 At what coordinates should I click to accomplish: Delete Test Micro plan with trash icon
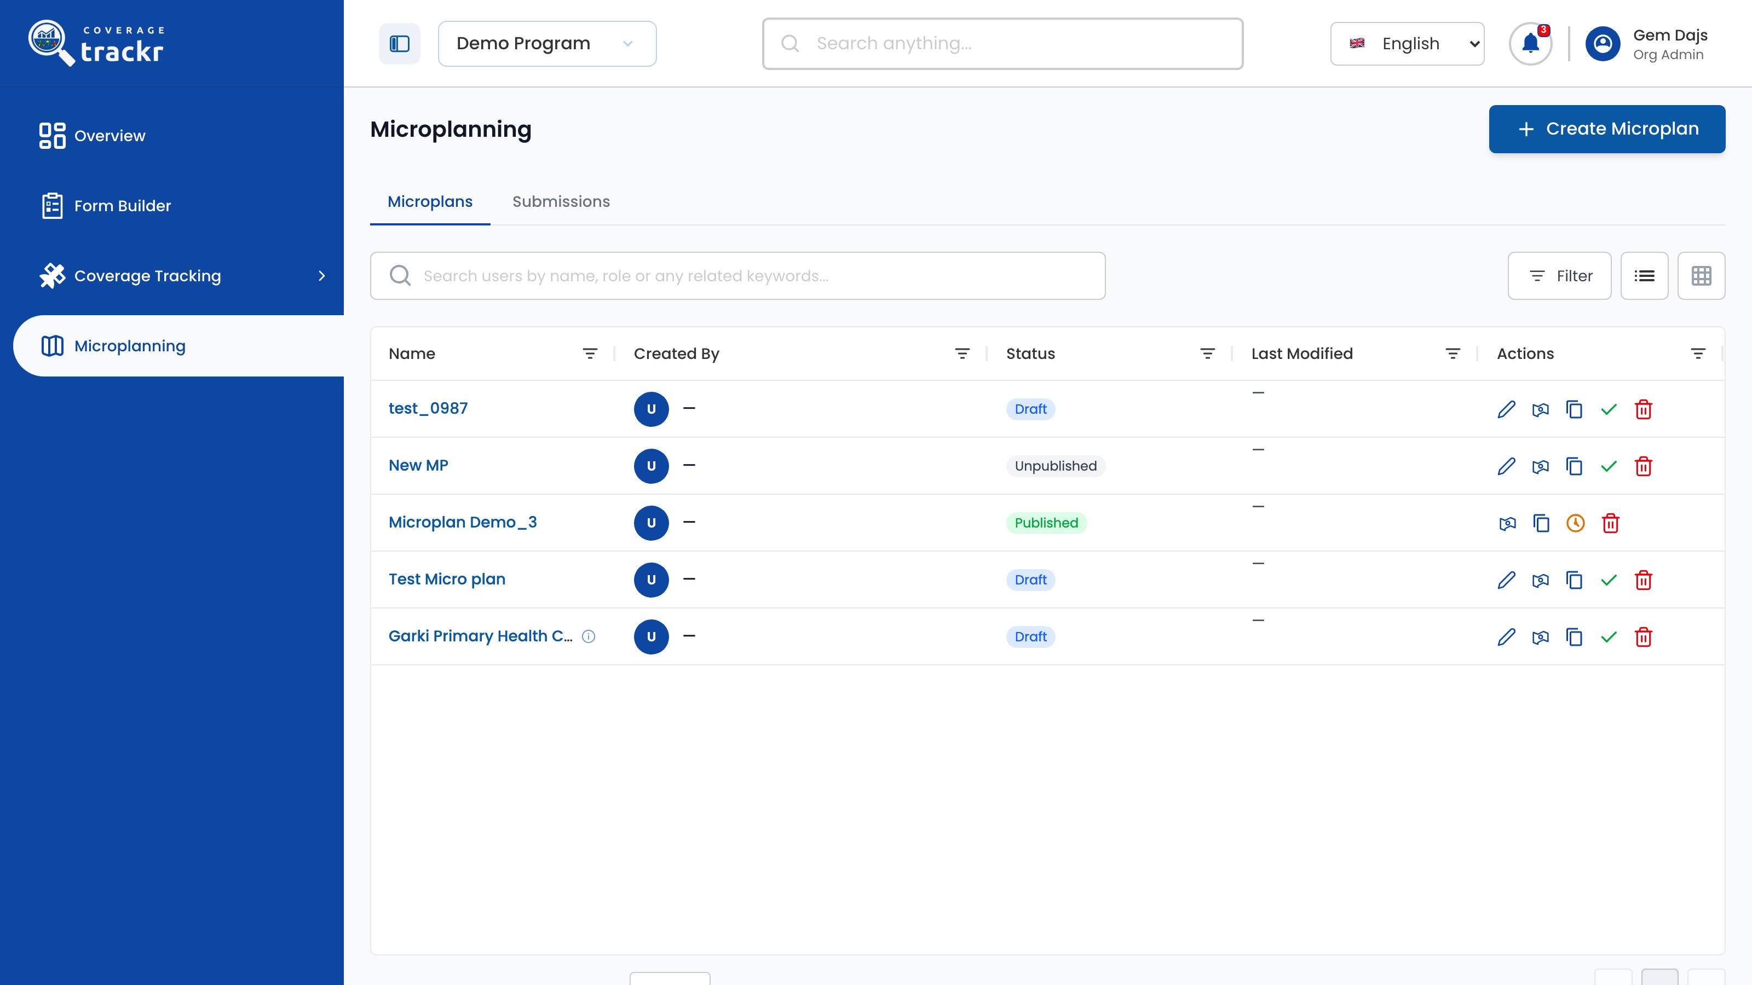click(x=1643, y=580)
